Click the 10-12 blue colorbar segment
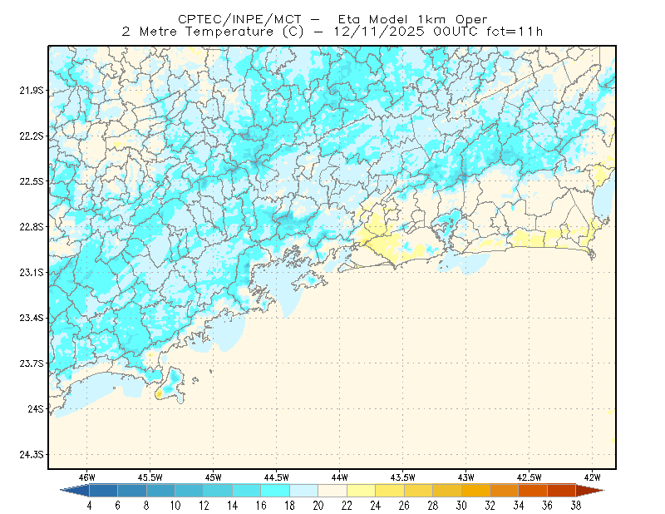Image resolution: width=665 pixels, height=514 pixels. point(190,490)
